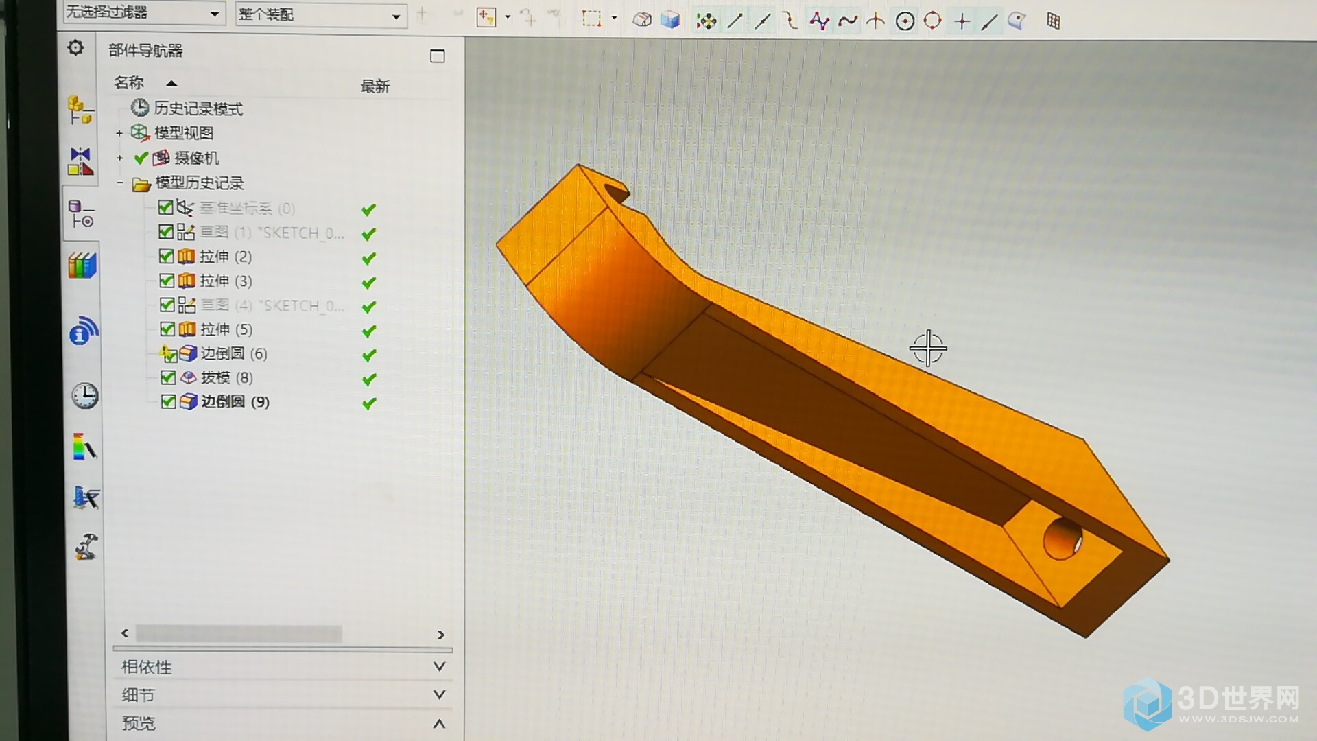The image size is (1317, 741).
Task: Toggle the Arc Center snap icon
Action: (905, 21)
